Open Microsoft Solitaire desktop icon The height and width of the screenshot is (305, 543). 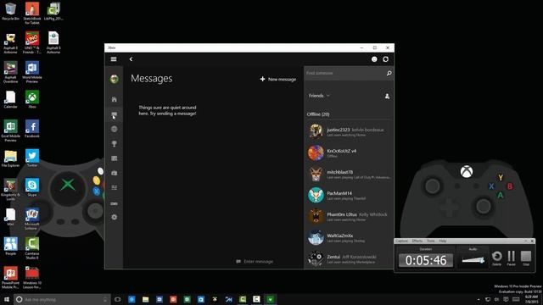point(32,219)
